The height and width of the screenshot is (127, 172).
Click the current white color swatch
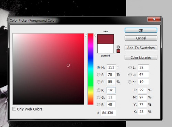(106, 49)
